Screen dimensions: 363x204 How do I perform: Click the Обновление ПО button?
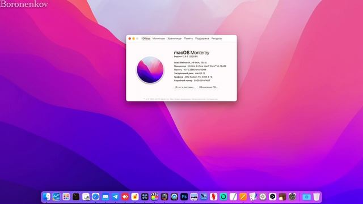[x=208, y=87]
